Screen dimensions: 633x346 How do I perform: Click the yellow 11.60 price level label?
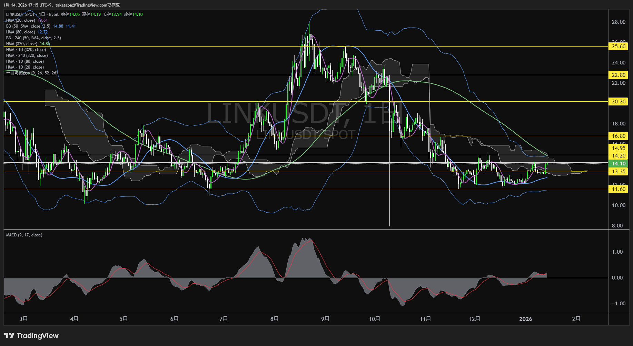point(618,189)
